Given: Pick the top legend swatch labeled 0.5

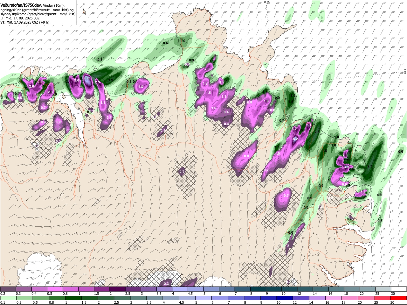Looking at the screenshot, I should 55,289.
